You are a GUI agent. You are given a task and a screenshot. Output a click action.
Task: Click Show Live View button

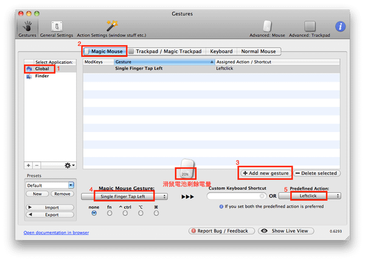point(286,231)
